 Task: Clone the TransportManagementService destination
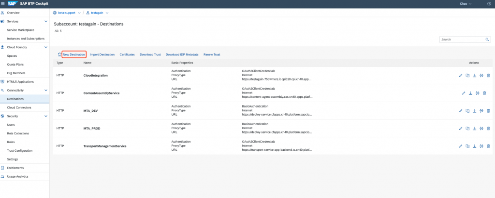(x=467, y=146)
